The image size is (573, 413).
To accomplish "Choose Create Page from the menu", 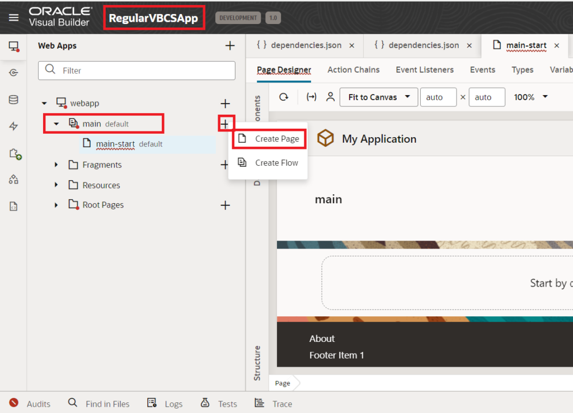I will tap(276, 138).
